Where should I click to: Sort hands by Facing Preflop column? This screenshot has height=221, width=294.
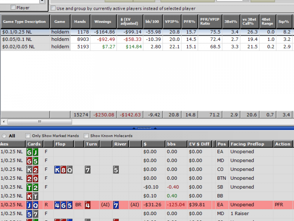click(x=251, y=144)
